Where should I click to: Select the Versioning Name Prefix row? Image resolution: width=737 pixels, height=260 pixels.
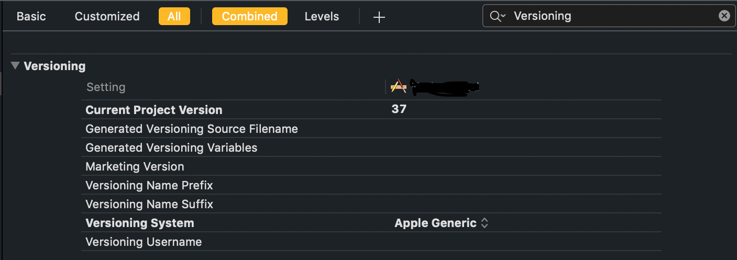click(x=149, y=185)
